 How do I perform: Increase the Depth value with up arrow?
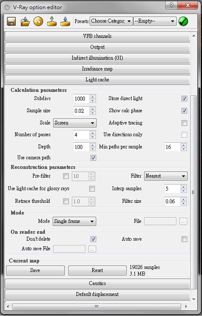pyautogui.click(x=93, y=145)
